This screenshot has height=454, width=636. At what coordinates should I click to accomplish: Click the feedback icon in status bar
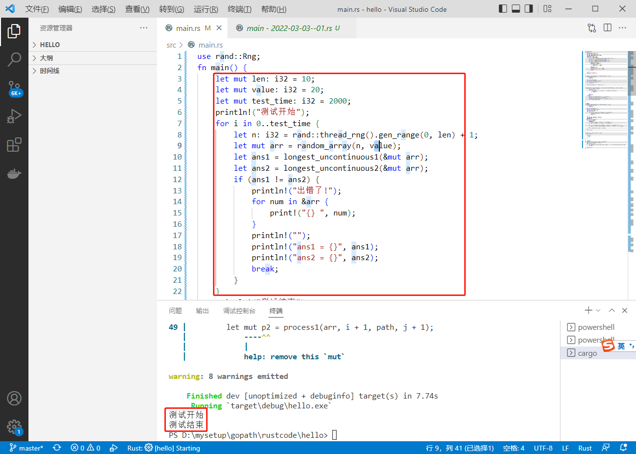pos(606,448)
